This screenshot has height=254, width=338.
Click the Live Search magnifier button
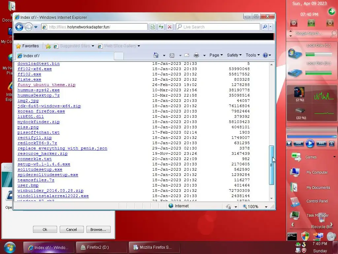point(265,27)
